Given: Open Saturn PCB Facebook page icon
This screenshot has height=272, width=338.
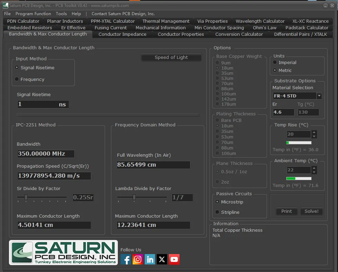Looking at the screenshot, I should pyautogui.click(x=126, y=259).
